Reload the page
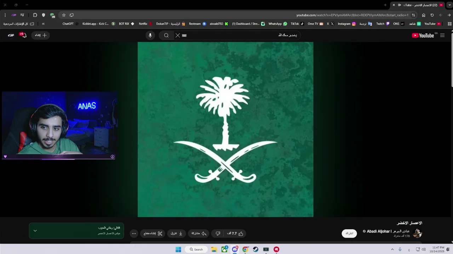The image size is (453, 254). click(432, 15)
